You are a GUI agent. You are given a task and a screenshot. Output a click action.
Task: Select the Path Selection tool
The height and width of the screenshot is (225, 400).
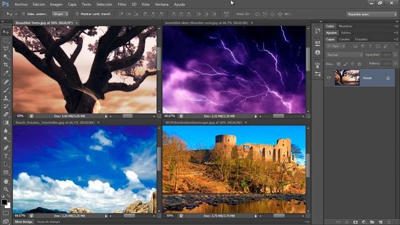[x=6, y=164]
